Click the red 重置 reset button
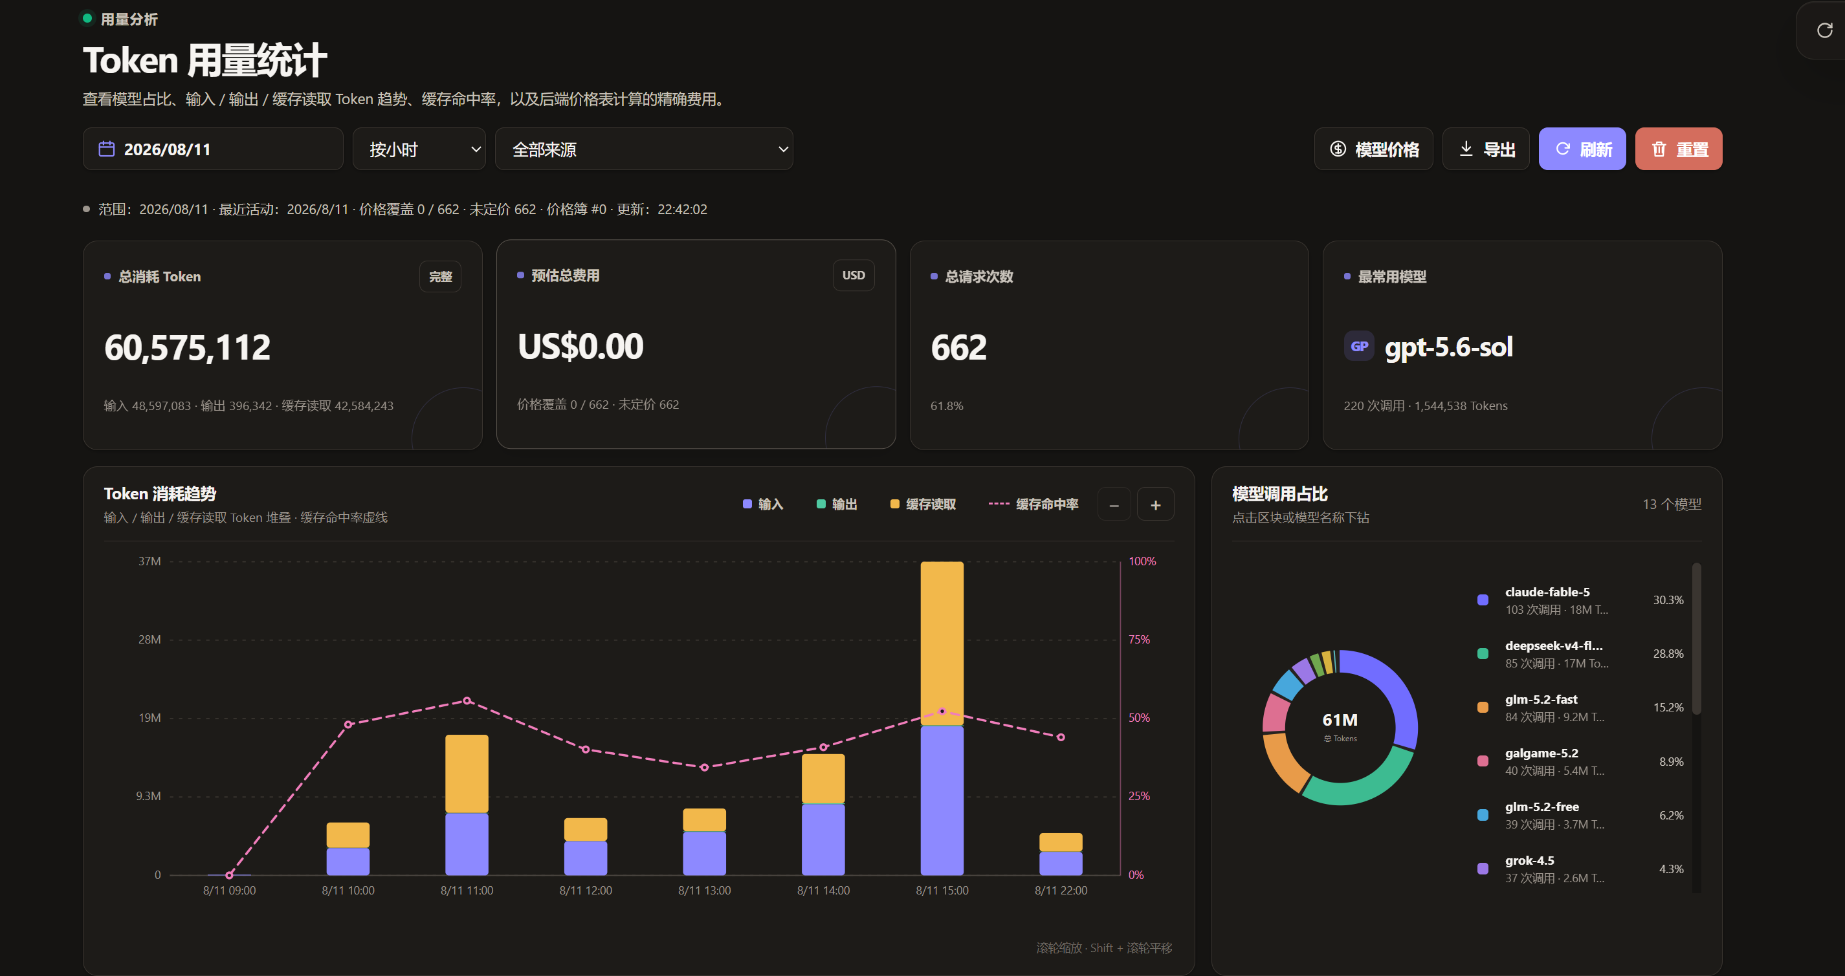This screenshot has width=1845, height=976. [1678, 149]
